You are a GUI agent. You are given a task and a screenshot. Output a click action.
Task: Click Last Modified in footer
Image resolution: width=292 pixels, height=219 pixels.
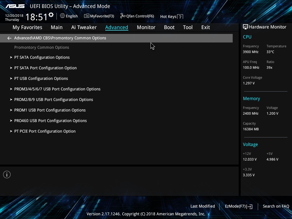203,206
